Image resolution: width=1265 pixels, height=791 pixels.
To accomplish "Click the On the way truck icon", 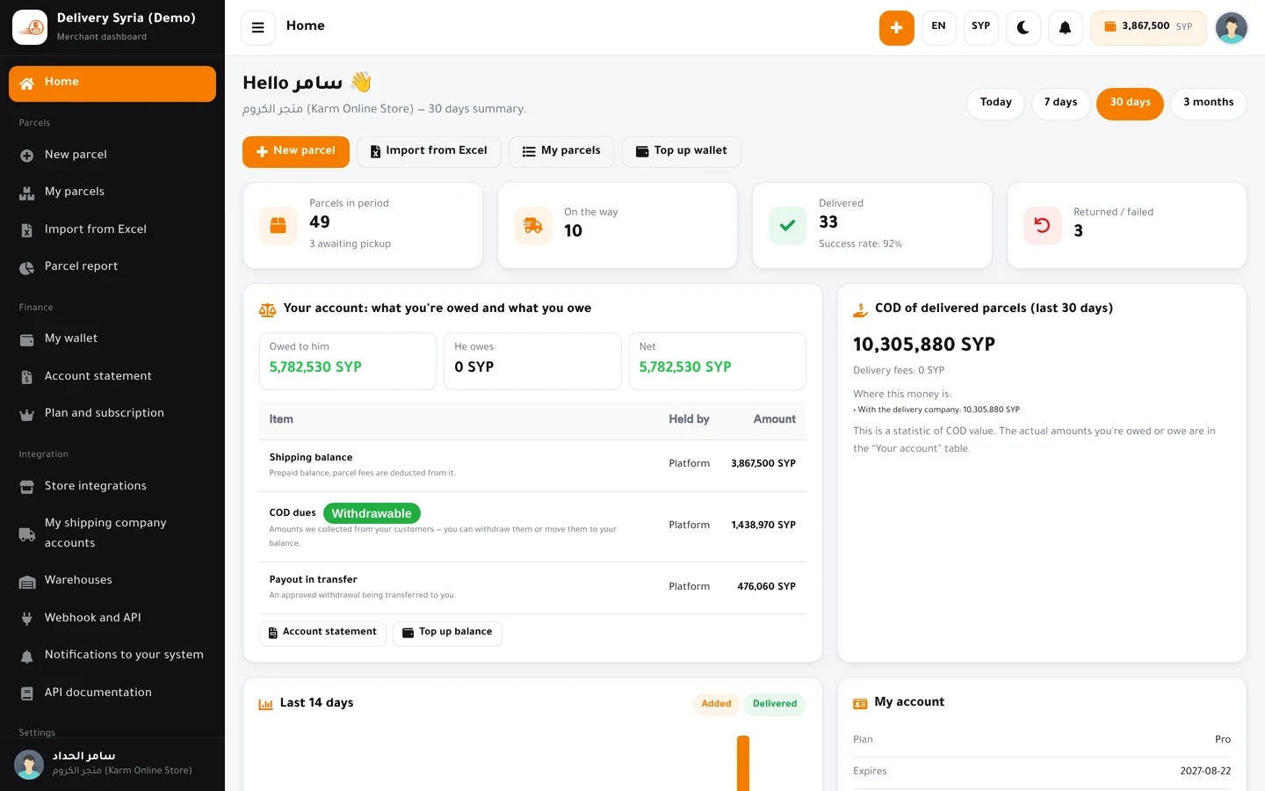I will 533,226.
